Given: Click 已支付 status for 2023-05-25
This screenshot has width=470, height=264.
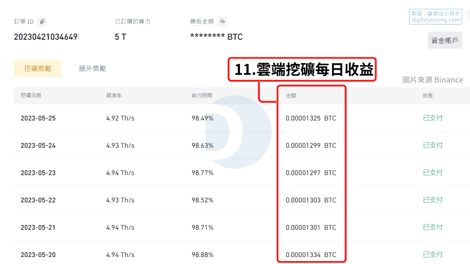Looking at the screenshot, I should (x=433, y=118).
